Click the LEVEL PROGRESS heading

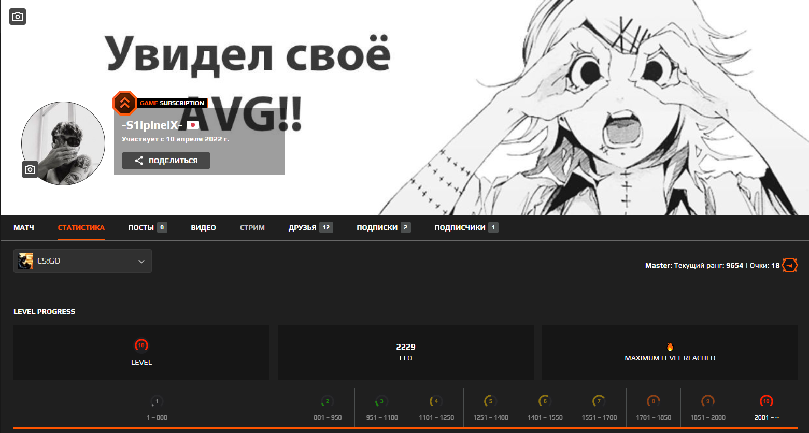[45, 311]
